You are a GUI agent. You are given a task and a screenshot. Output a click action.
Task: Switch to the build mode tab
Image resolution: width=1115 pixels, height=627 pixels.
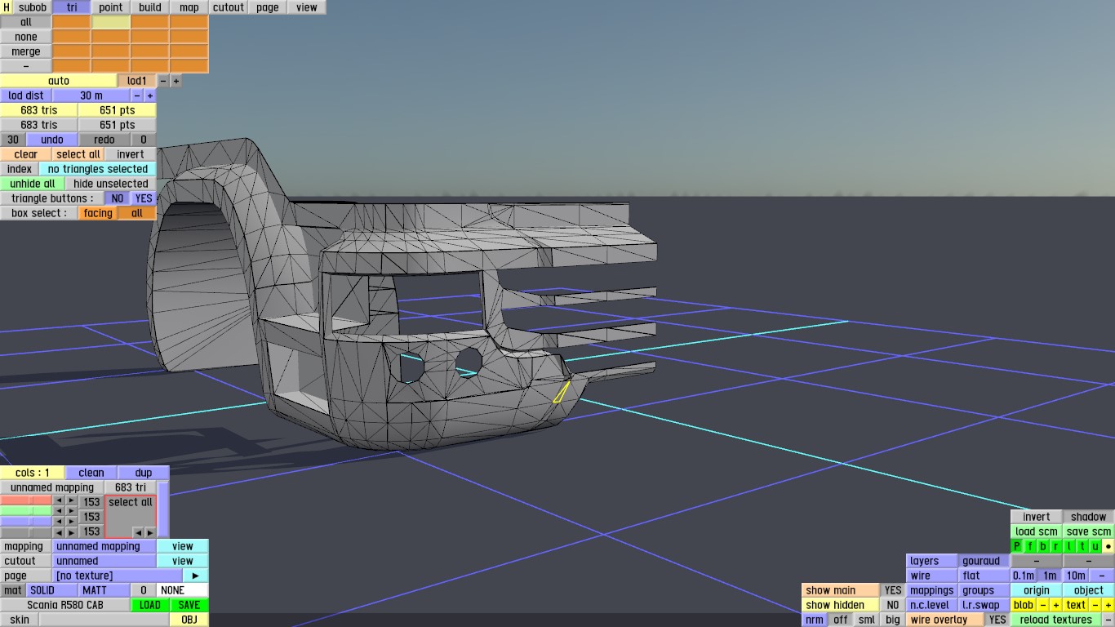click(x=150, y=7)
